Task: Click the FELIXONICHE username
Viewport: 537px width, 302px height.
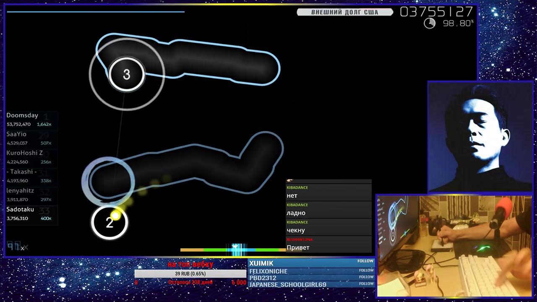Action: coord(268,271)
